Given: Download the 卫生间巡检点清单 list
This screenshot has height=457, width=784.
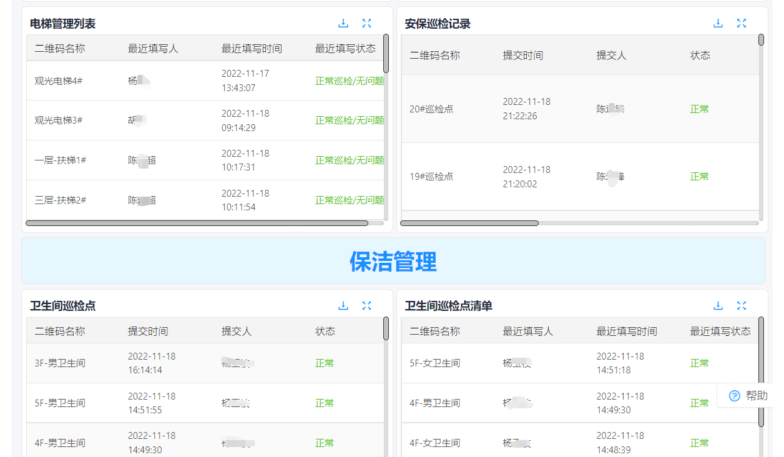Looking at the screenshot, I should pyautogui.click(x=718, y=305).
